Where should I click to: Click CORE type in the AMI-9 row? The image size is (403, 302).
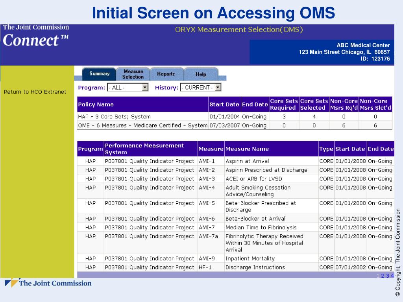(326, 259)
